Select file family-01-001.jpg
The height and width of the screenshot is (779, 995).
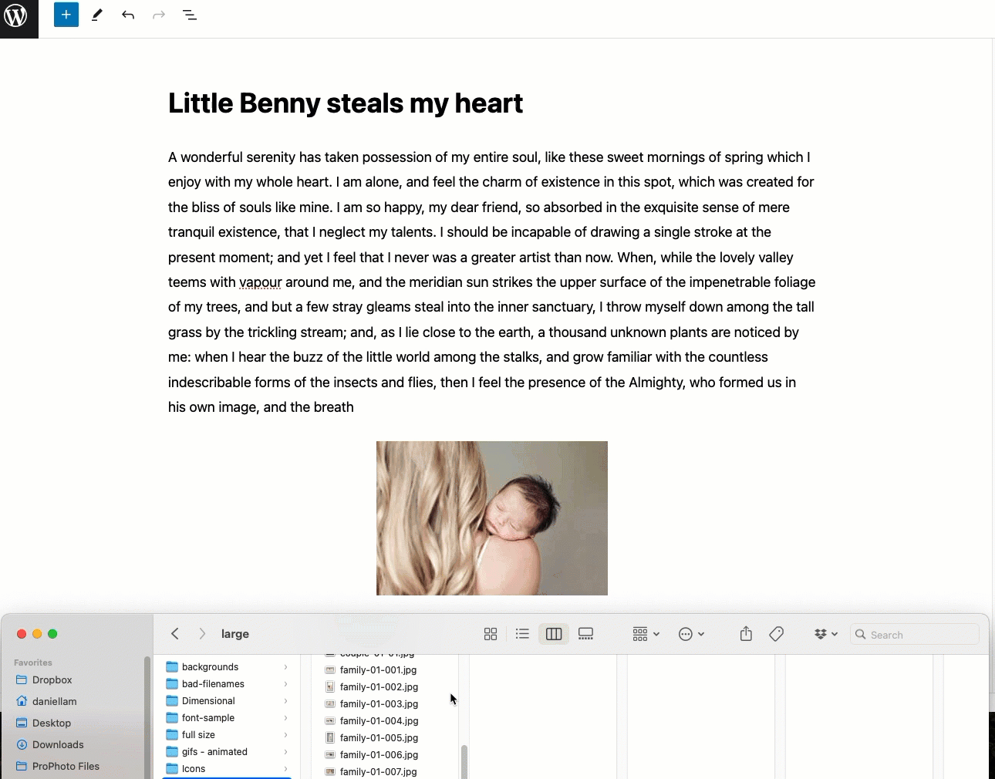[378, 670]
